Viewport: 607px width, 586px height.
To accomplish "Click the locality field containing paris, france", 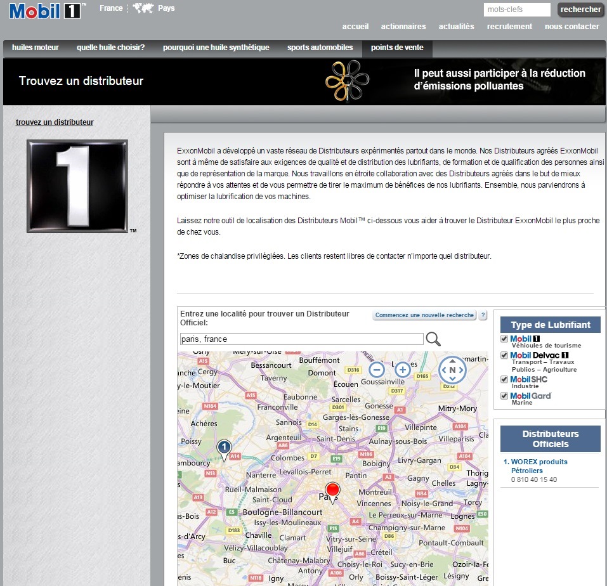I will click(301, 339).
